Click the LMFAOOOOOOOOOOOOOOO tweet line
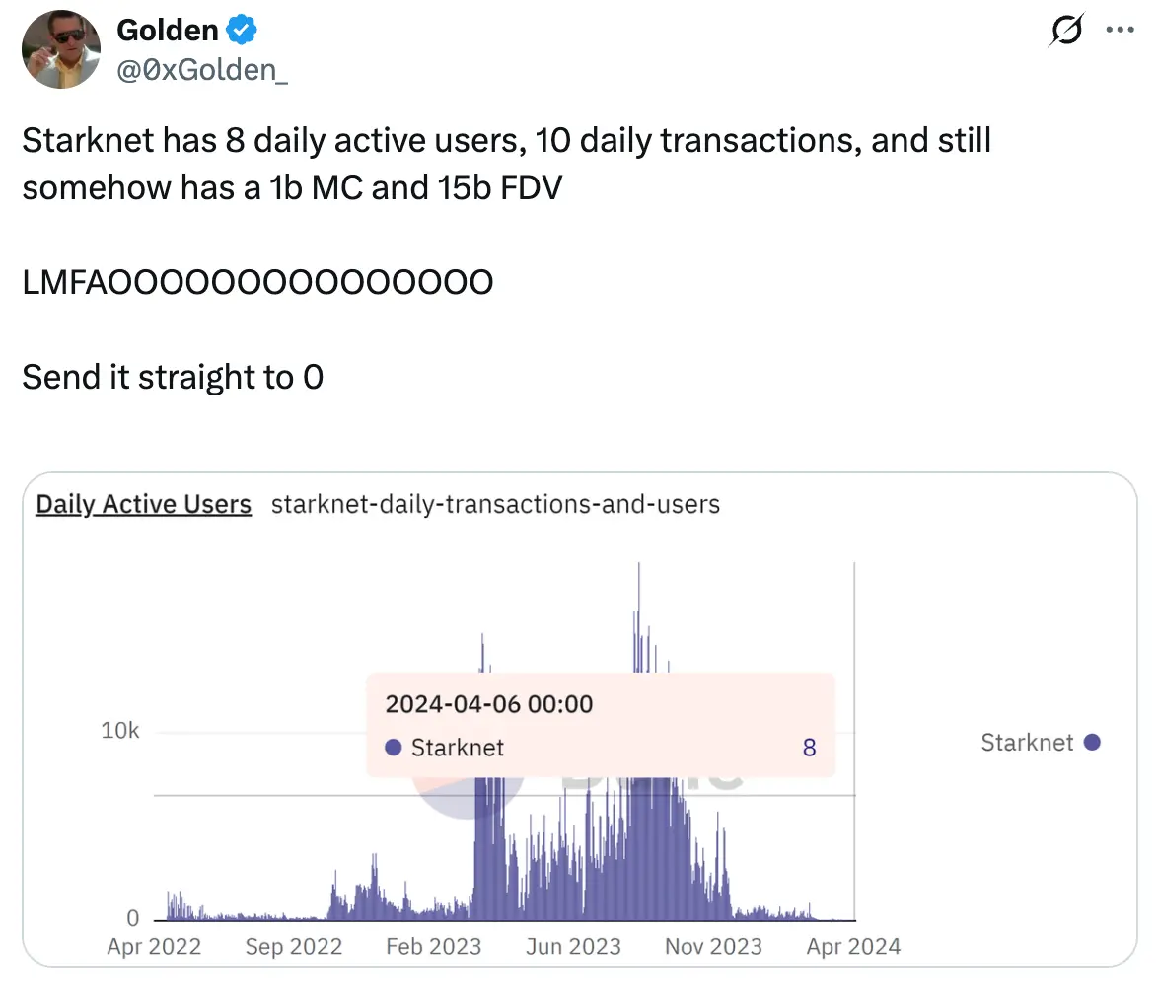1158x1006 pixels. tap(257, 283)
